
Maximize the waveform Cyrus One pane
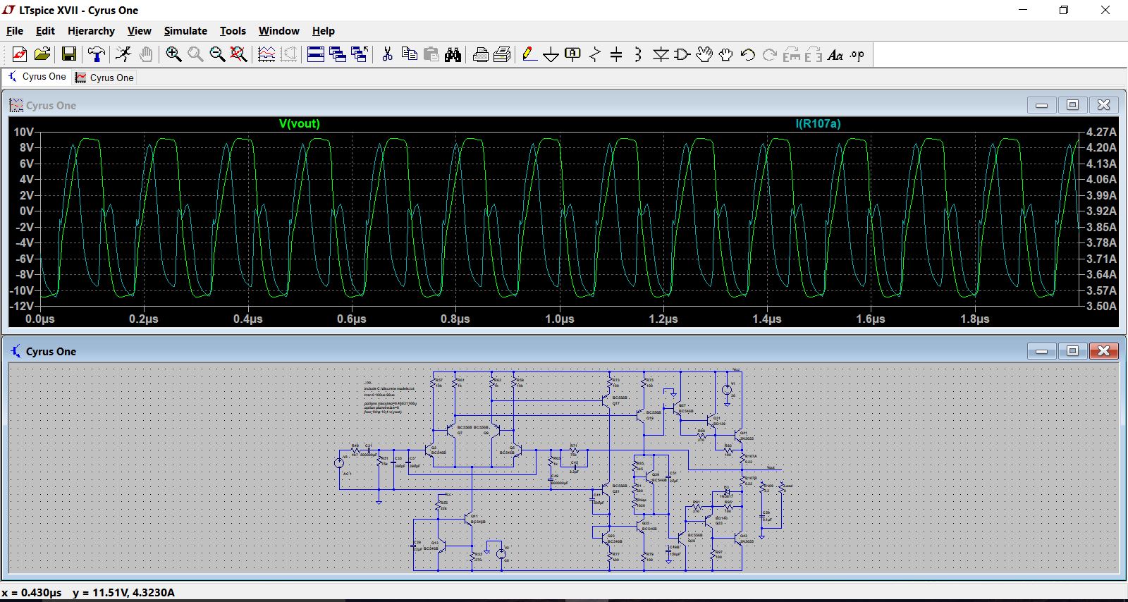pos(1072,105)
